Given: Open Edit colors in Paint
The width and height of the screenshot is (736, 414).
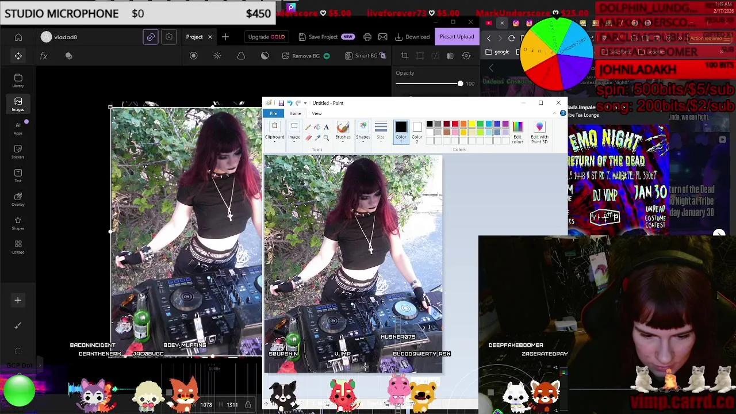Looking at the screenshot, I should point(517,132).
